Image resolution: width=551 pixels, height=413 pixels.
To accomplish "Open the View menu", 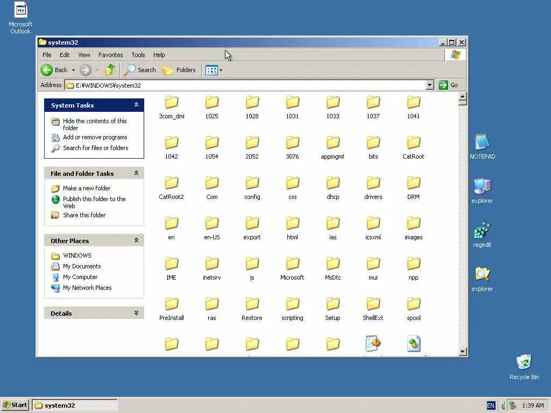I will (84, 55).
